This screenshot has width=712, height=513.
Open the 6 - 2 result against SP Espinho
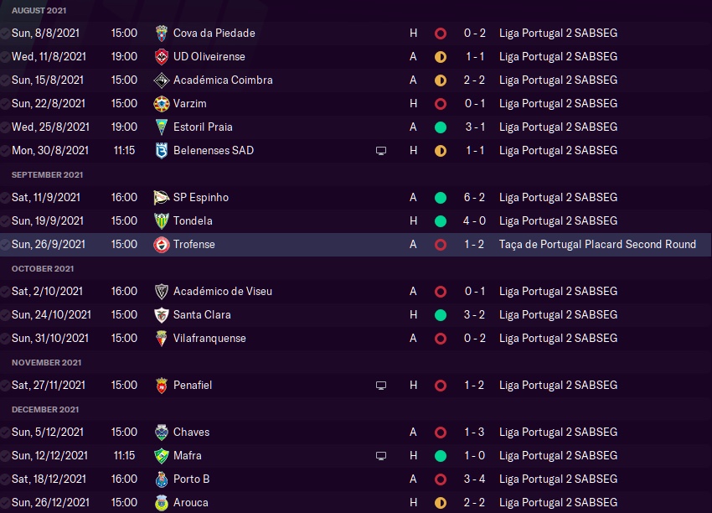point(472,198)
